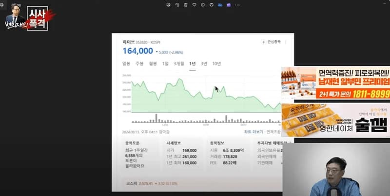
Task: Click the 시가 value 169,000
Action: [x=189, y=151]
